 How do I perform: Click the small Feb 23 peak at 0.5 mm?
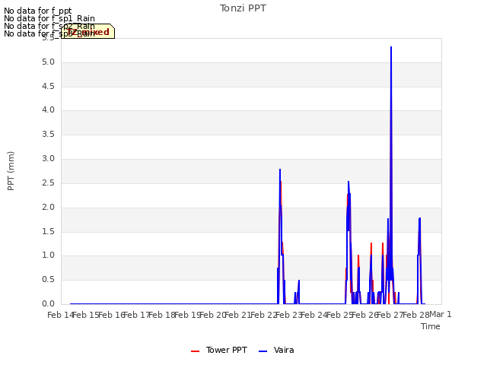[x=299, y=281]
